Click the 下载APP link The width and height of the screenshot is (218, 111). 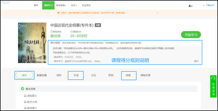click(x=210, y=5)
